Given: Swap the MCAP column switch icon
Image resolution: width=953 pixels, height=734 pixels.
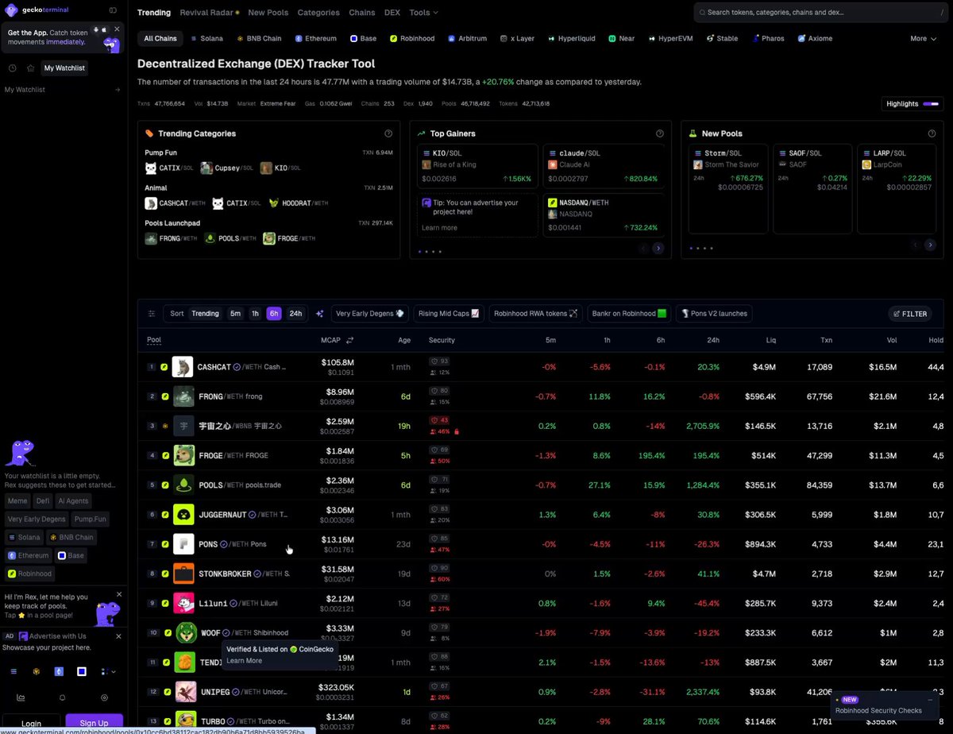Looking at the screenshot, I should coord(349,340).
